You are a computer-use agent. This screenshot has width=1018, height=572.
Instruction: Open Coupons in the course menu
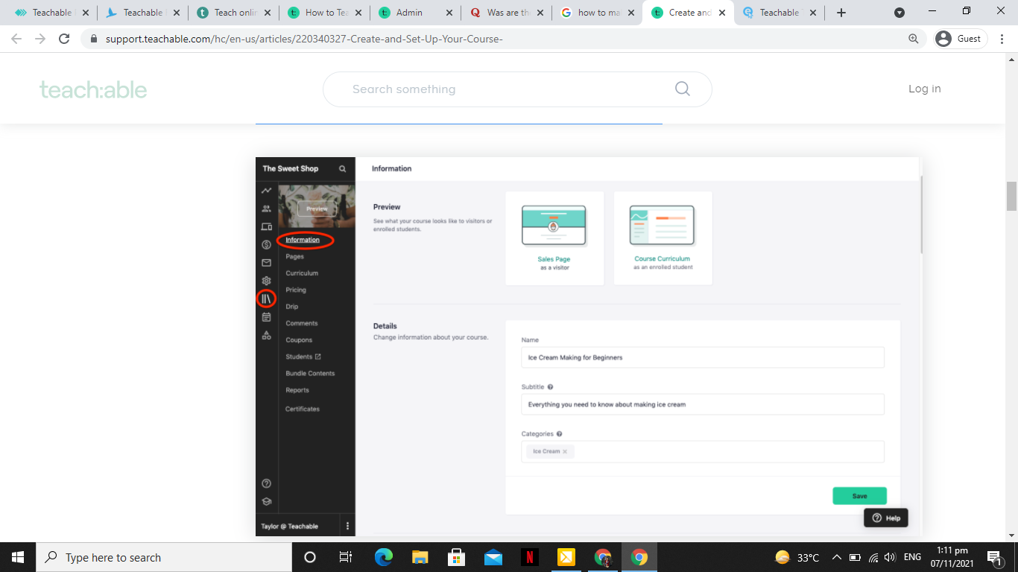[x=299, y=340]
